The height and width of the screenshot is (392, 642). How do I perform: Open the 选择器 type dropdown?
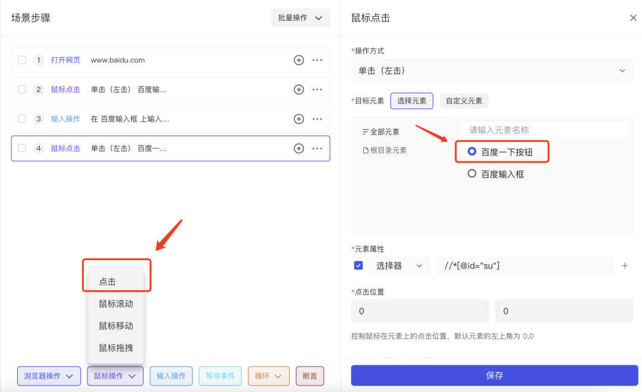point(399,265)
